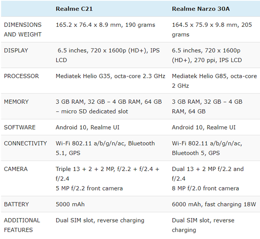Select the DIMENSIONS AND WEIGHT row label

tap(23, 29)
